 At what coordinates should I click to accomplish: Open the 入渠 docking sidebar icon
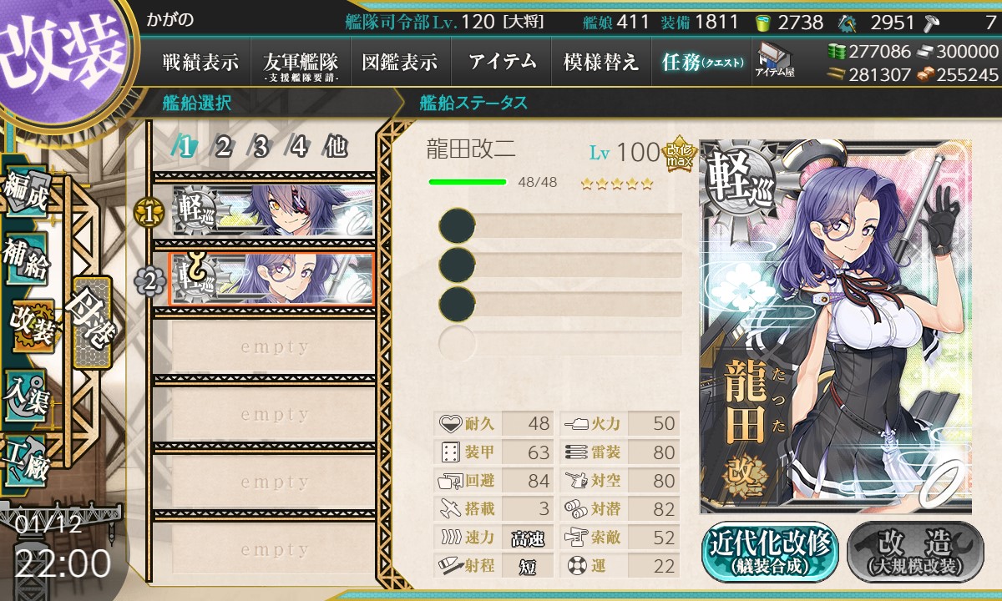click(25, 394)
